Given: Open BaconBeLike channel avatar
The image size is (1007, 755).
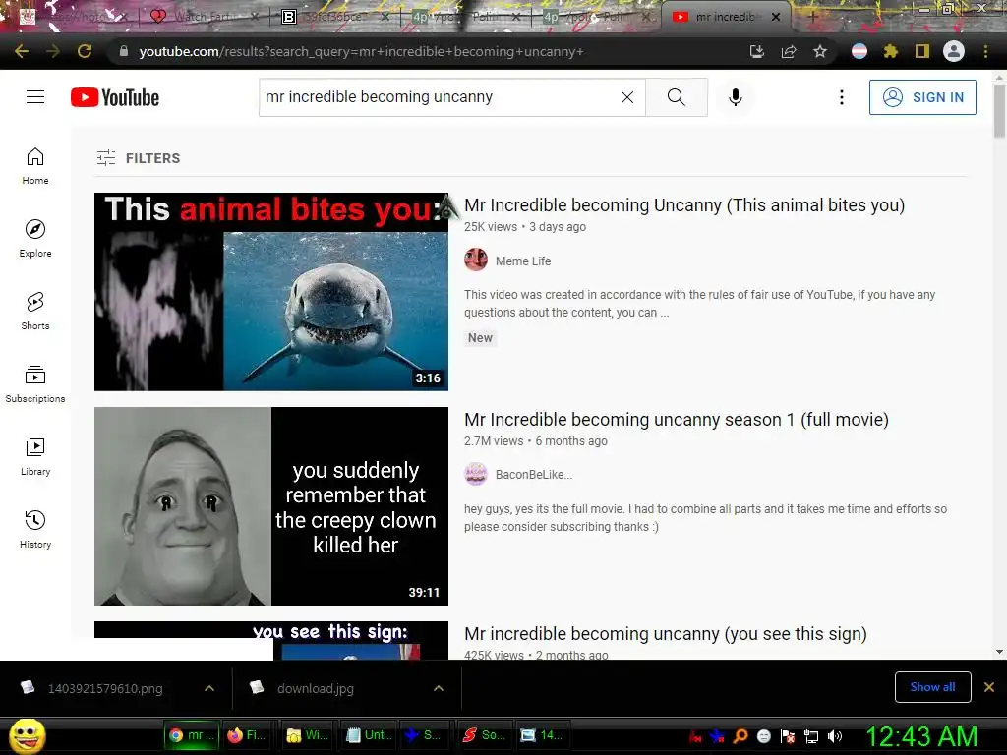Looking at the screenshot, I should (476, 474).
